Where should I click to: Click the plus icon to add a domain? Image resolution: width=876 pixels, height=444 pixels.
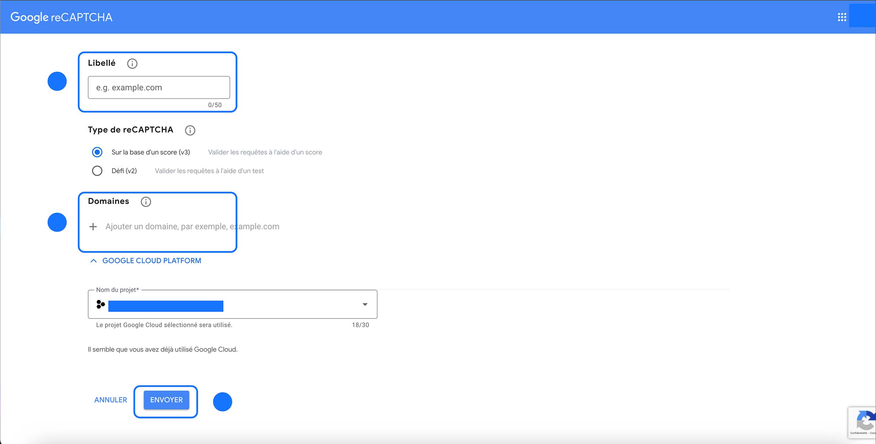point(93,226)
